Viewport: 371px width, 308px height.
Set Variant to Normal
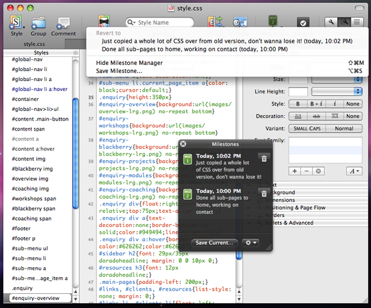(x=344, y=128)
